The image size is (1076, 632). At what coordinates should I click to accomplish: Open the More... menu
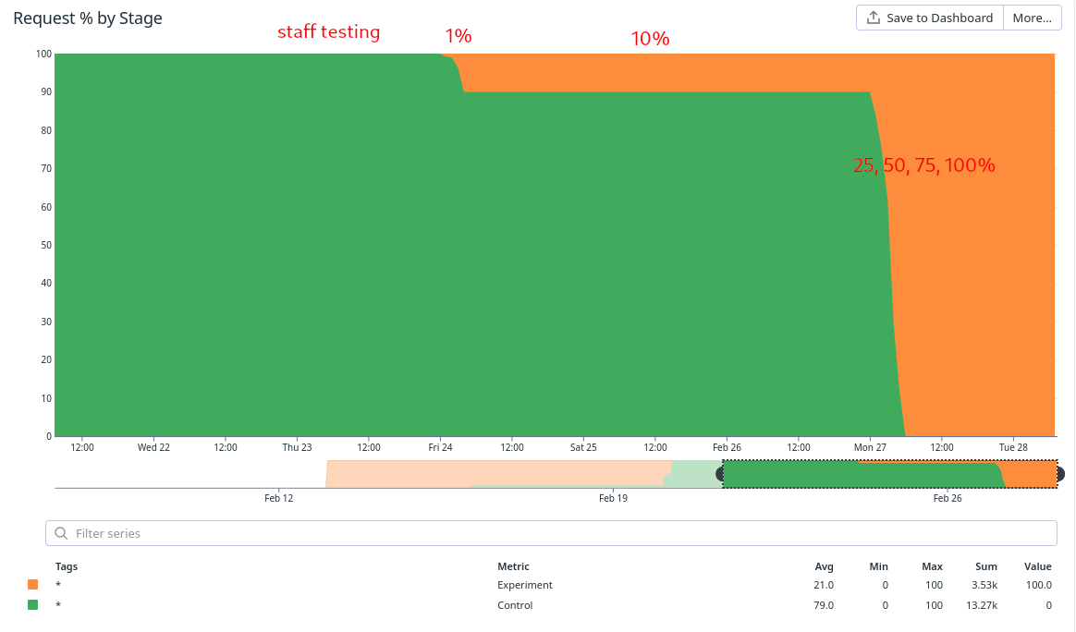1032,18
